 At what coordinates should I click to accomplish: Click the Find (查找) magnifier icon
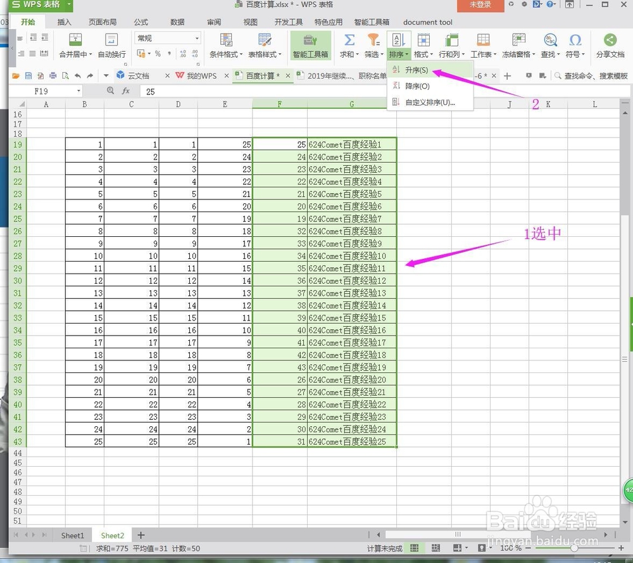tap(551, 40)
